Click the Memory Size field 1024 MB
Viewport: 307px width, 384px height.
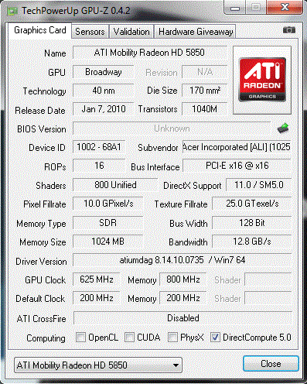click(x=107, y=242)
